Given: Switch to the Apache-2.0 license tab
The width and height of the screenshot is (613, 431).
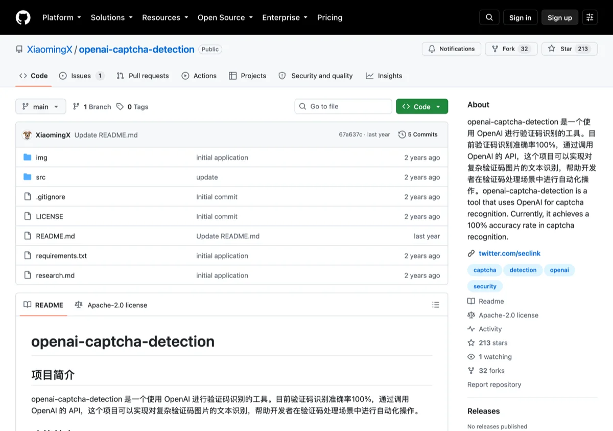Looking at the screenshot, I should [x=111, y=305].
